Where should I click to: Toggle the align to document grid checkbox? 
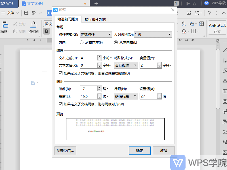(60, 104)
